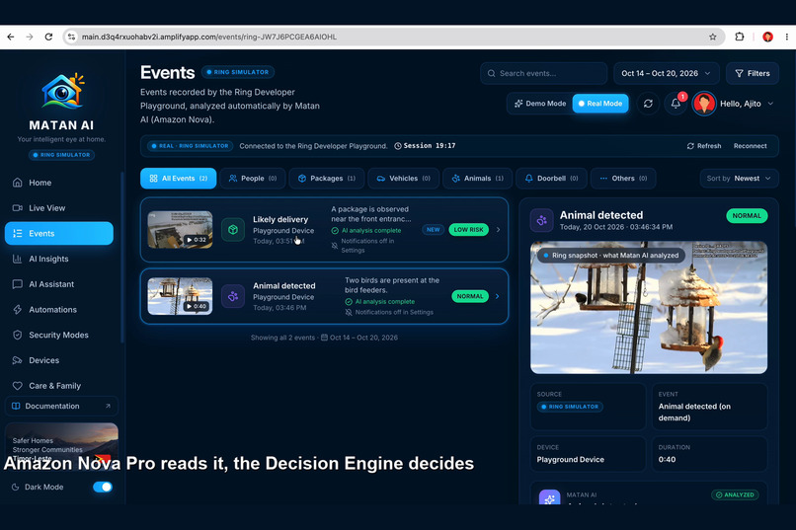Click Refresh in connection bar
This screenshot has width=796, height=530.
[704, 146]
